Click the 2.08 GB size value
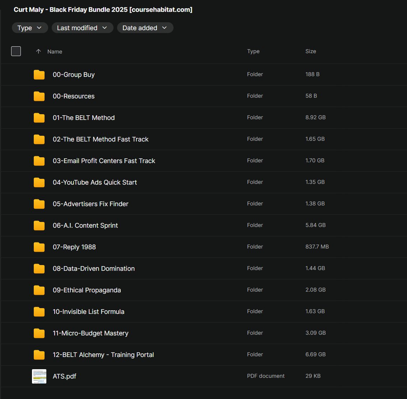This screenshot has height=399, width=407. pyautogui.click(x=315, y=290)
